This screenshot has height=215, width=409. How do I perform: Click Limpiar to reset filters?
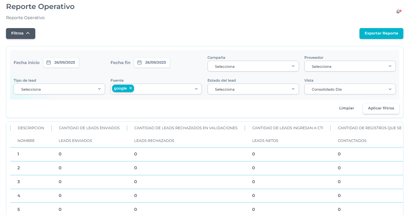(x=346, y=108)
